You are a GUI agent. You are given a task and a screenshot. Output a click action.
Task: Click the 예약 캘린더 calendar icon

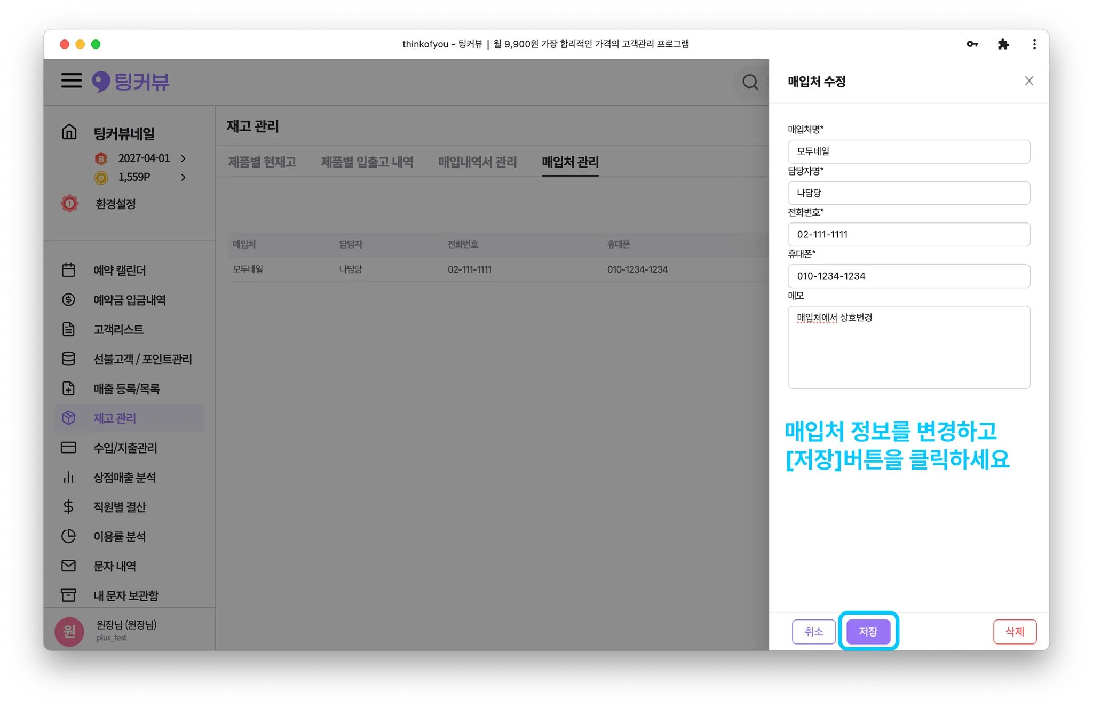pyautogui.click(x=68, y=270)
